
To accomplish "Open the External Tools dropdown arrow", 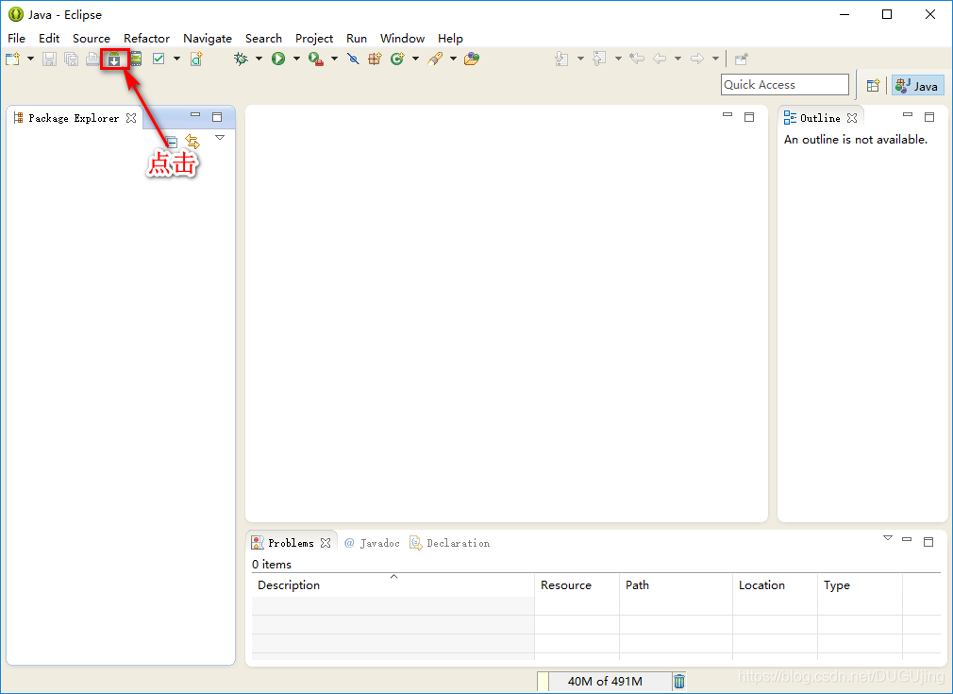I will point(334,59).
